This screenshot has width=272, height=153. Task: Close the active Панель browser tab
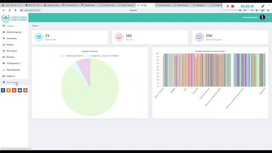click(152, 5)
